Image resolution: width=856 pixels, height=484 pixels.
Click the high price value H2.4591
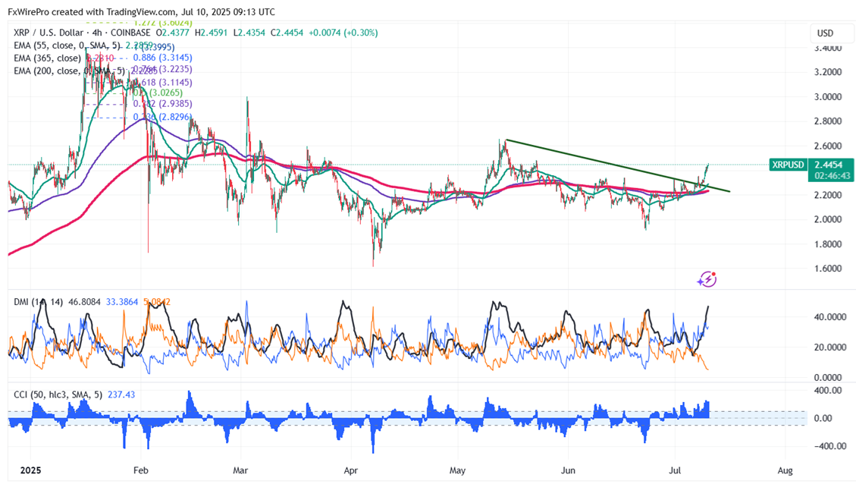212,33
